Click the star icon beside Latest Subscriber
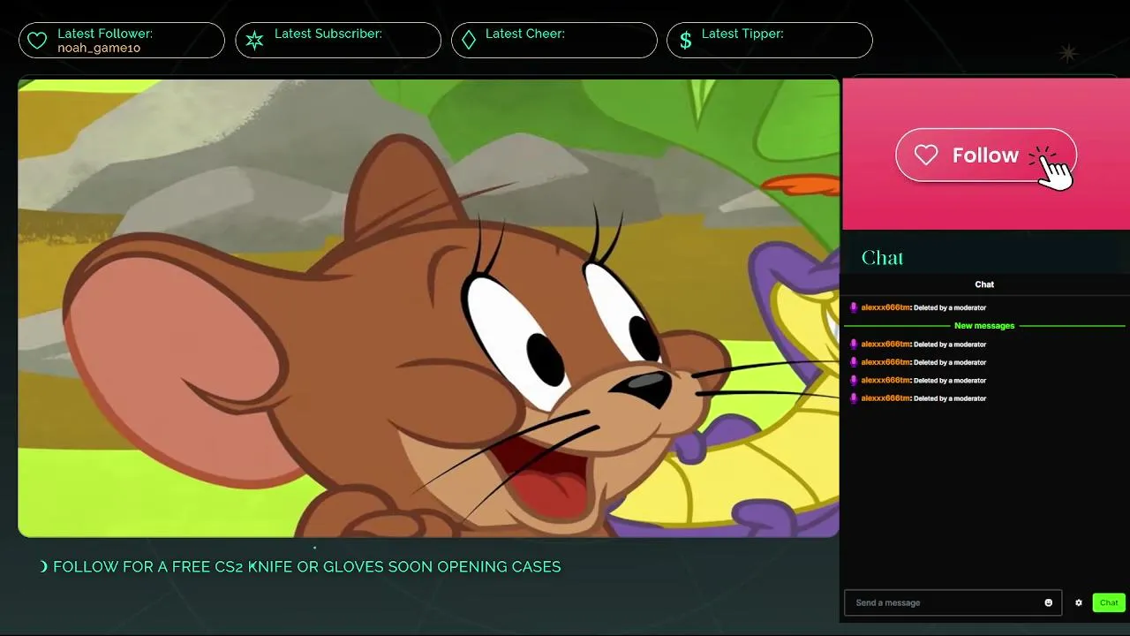The image size is (1130, 636). pyautogui.click(x=254, y=41)
